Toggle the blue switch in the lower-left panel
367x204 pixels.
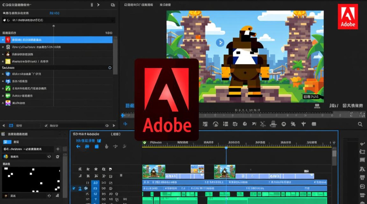[x=7, y=142]
